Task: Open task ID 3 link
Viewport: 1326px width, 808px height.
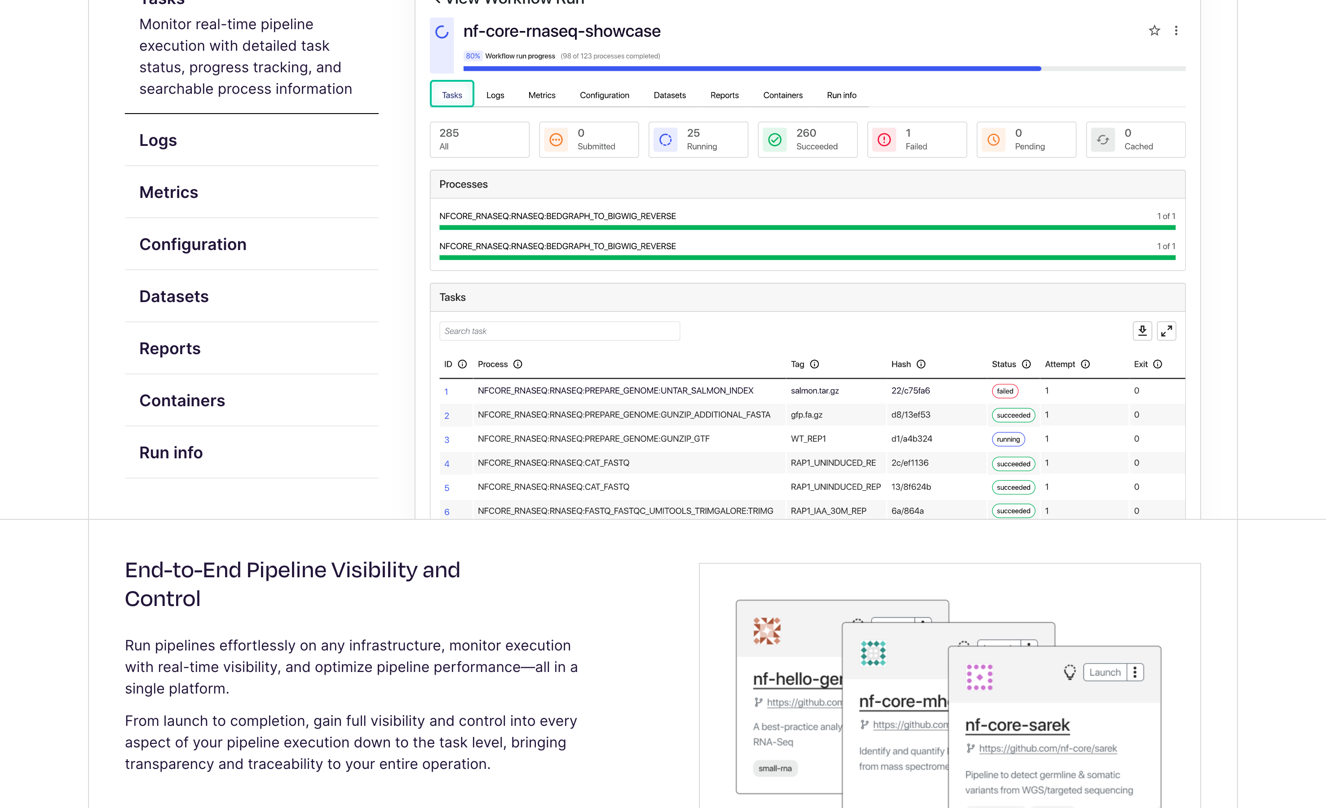Action: (x=446, y=439)
